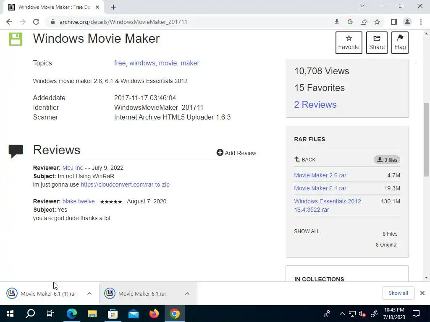Share this page via address bar icon
Image resolution: width=430 pixels, height=322 pixels.
click(x=364, y=22)
